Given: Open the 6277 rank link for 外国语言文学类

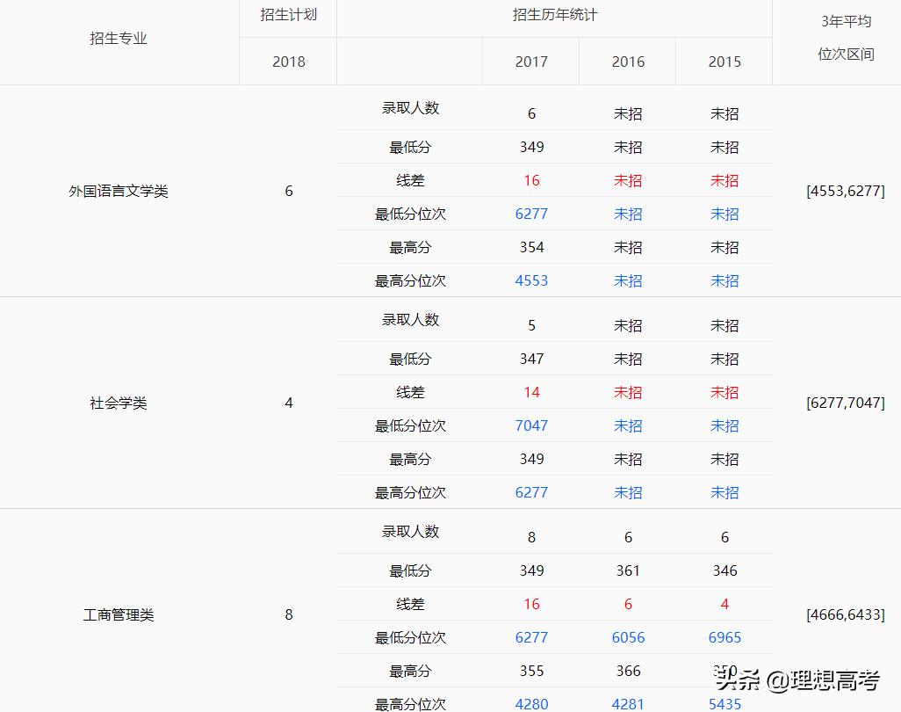Looking at the screenshot, I should pyautogui.click(x=531, y=214).
